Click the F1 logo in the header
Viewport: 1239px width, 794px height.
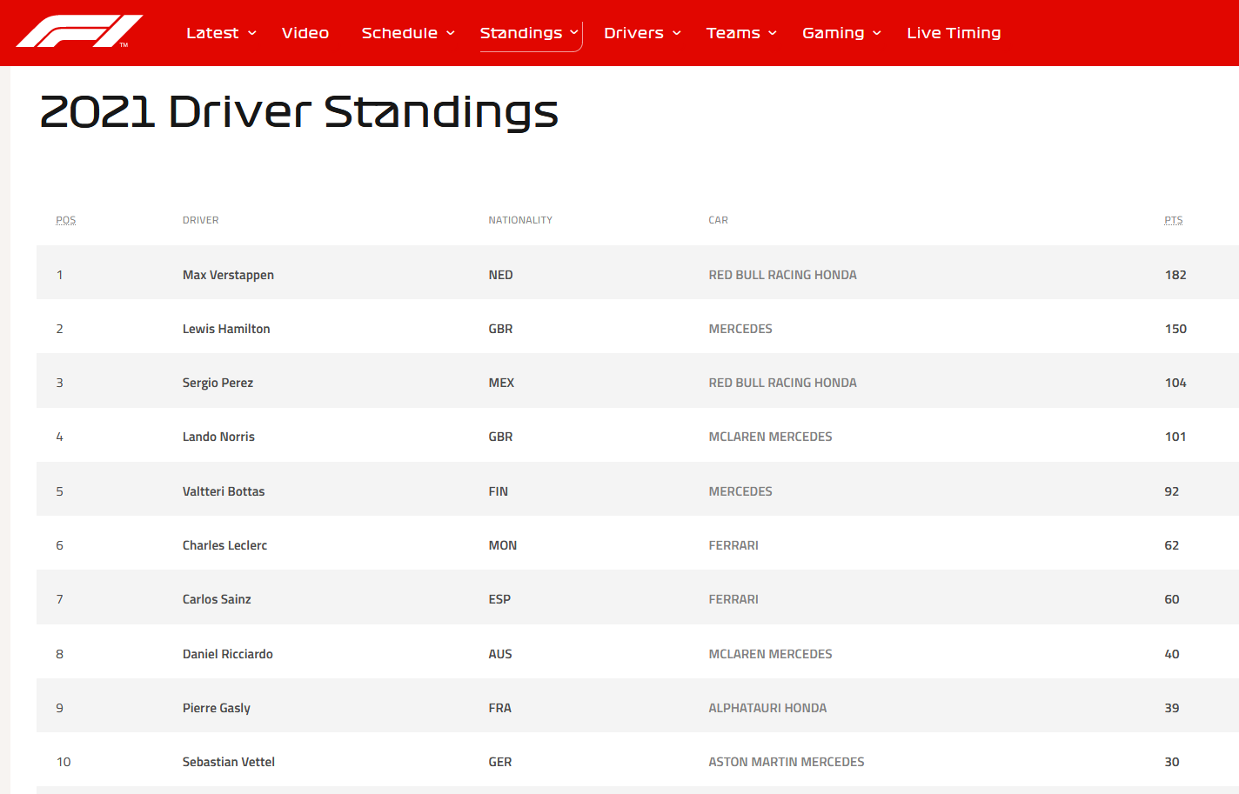pos(79,31)
